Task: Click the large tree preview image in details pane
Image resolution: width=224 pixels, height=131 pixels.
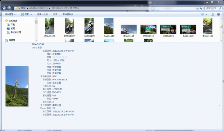Action: tap(17, 86)
